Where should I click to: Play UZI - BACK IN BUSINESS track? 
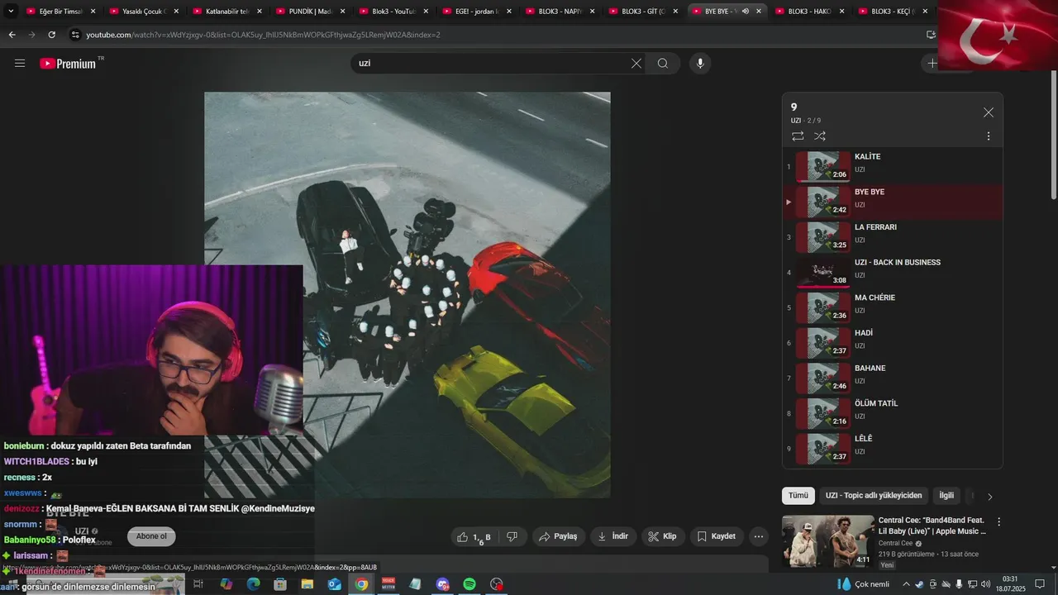893,272
